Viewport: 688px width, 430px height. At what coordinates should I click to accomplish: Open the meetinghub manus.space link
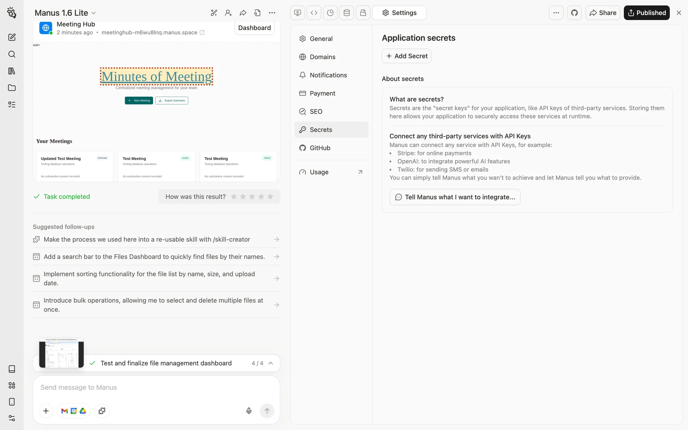pos(149,32)
